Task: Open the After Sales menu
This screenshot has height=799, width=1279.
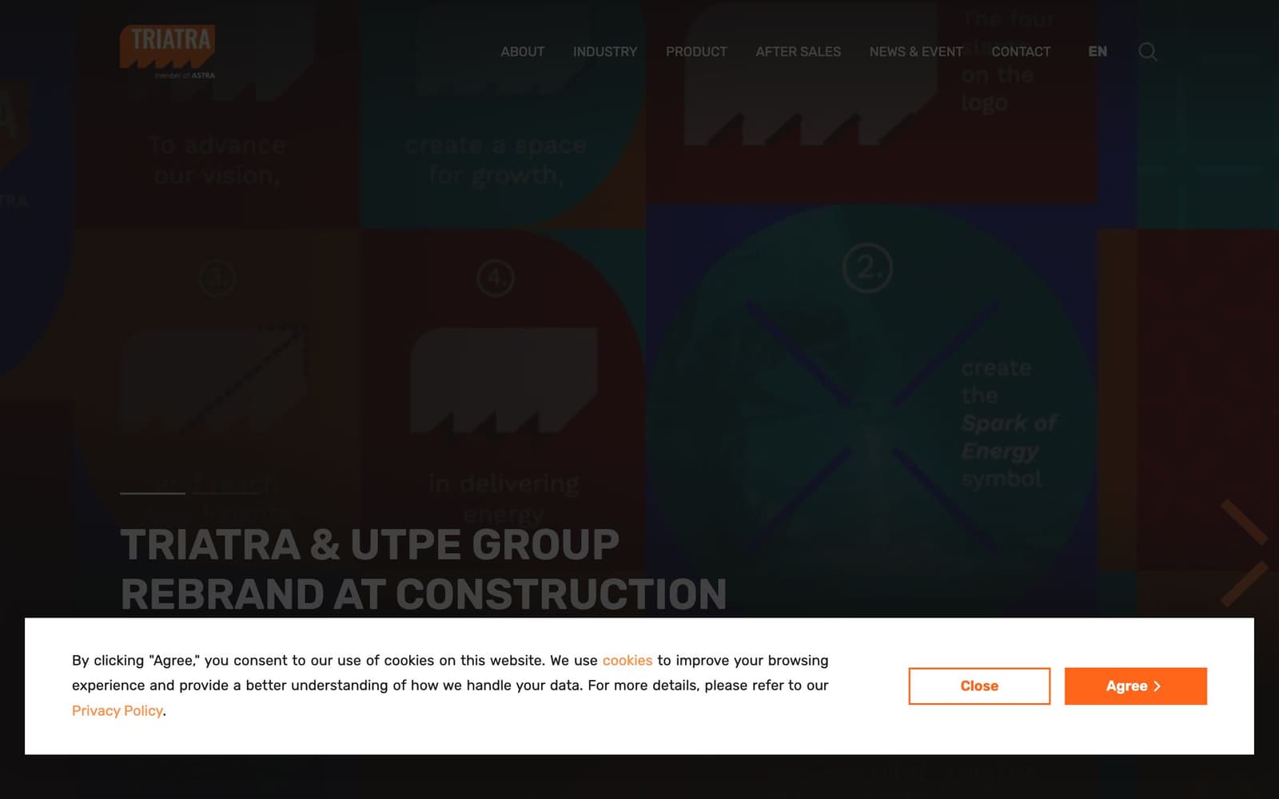Action: tap(798, 52)
